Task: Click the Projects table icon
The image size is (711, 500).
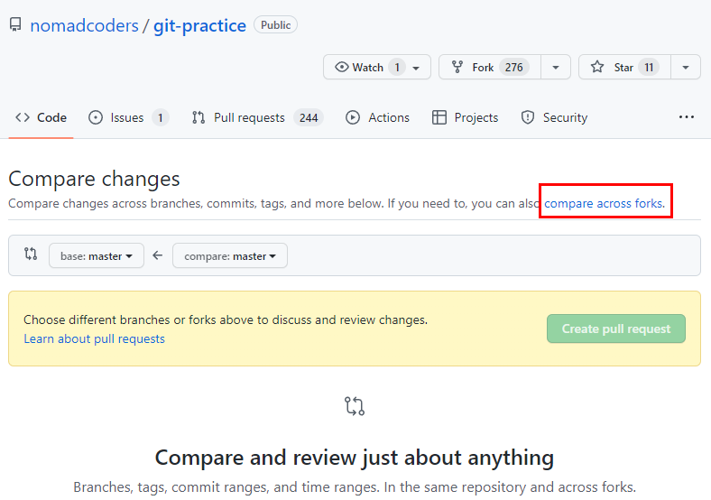Action: [439, 117]
